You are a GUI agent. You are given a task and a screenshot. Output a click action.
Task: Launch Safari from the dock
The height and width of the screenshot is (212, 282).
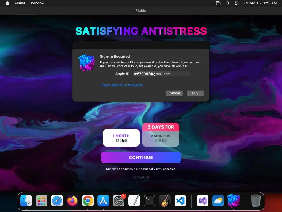(x=57, y=201)
